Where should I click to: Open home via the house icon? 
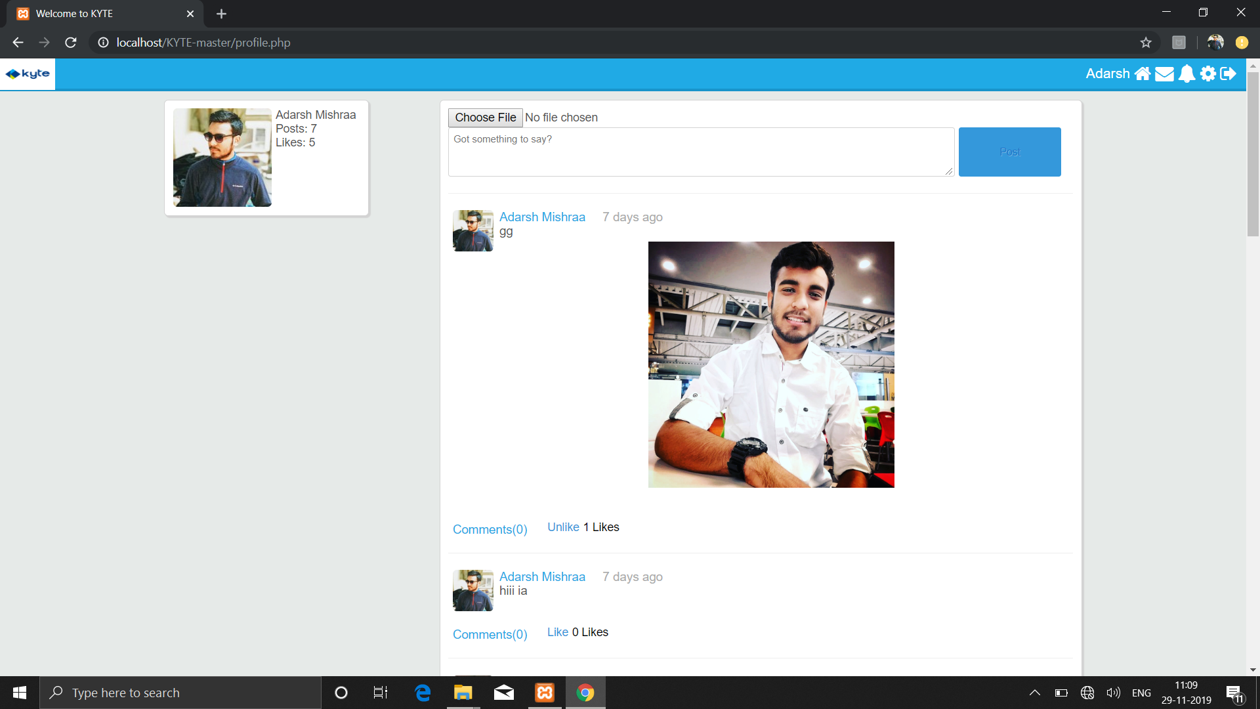(x=1143, y=74)
